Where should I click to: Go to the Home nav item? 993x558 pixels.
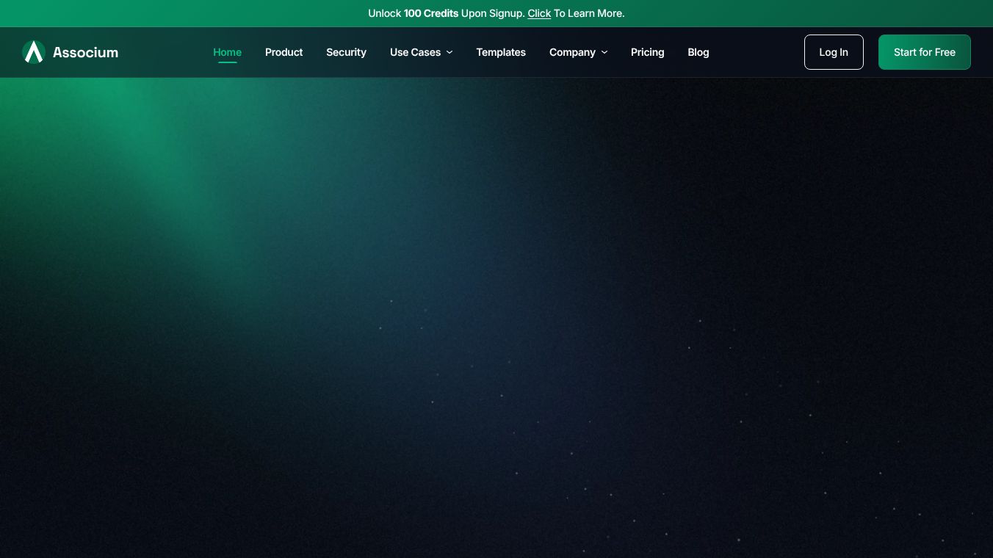(227, 52)
